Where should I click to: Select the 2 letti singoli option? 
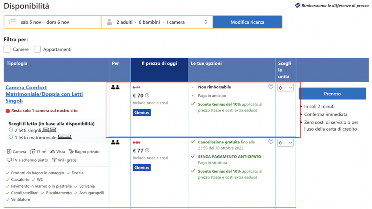(11, 130)
